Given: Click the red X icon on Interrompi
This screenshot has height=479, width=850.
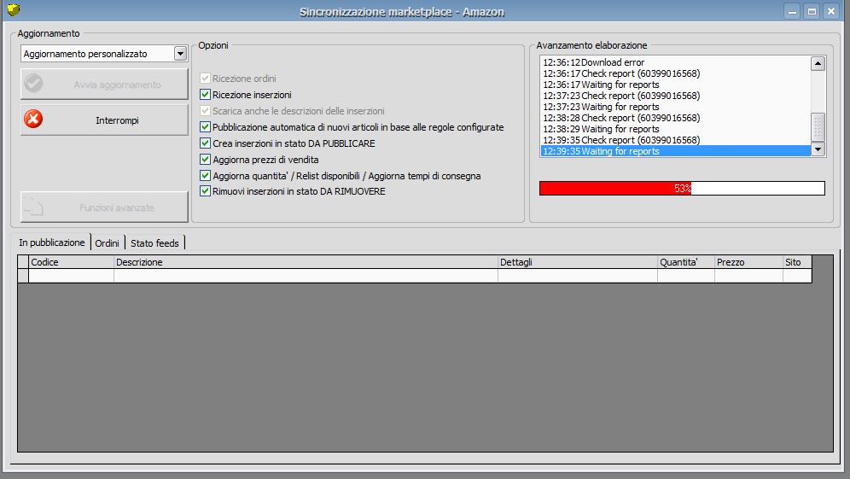Looking at the screenshot, I should [x=33, y=119].
